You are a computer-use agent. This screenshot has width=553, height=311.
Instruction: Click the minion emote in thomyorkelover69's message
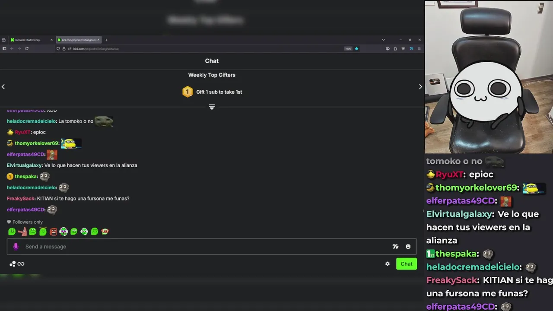(x=71, y=143)
